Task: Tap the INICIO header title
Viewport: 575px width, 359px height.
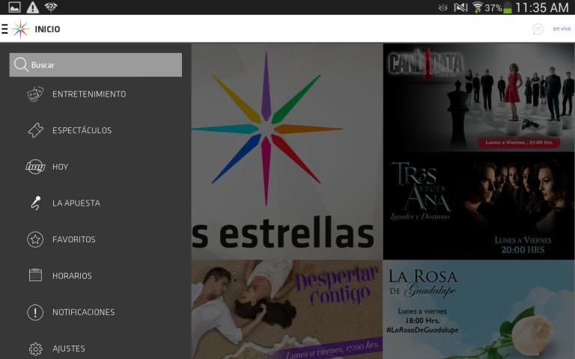Action: point(47,29)
